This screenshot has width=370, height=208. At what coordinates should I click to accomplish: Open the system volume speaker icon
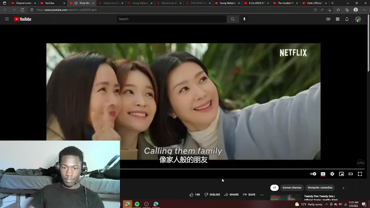pyautogui.click(x=340, y=204)
